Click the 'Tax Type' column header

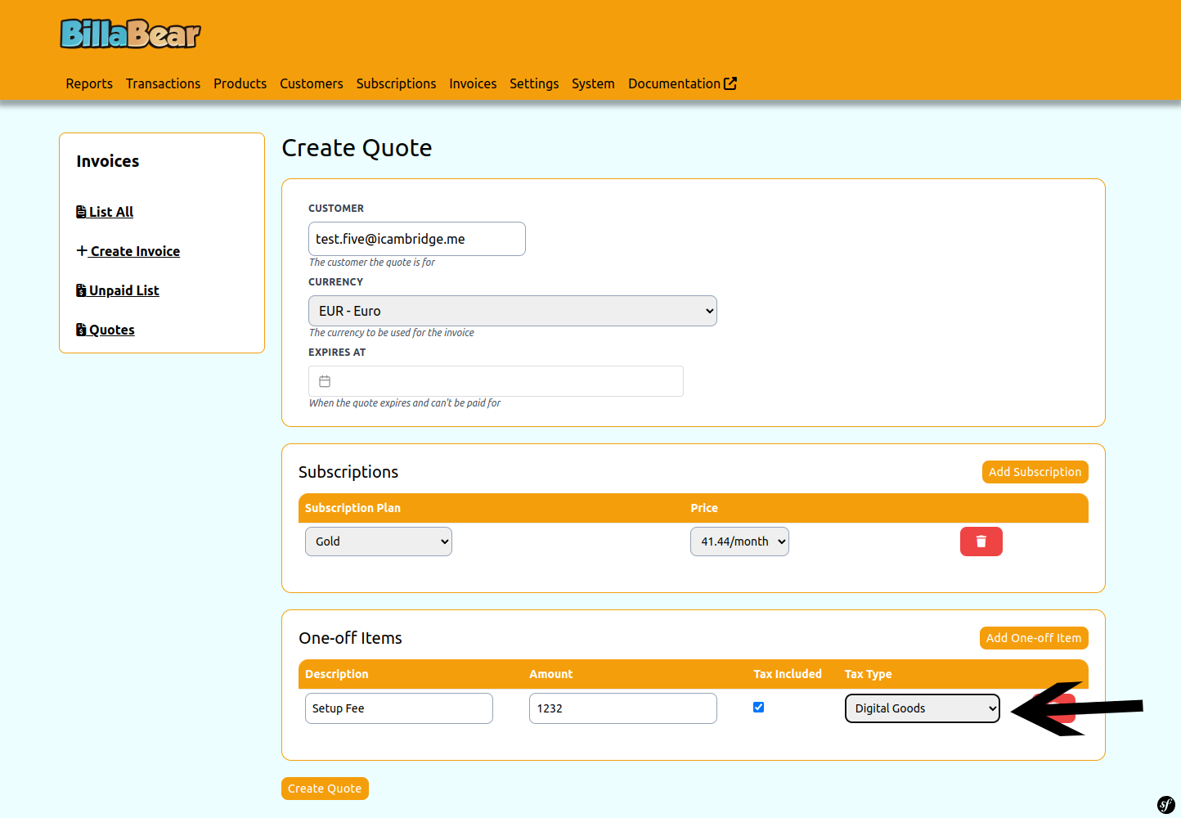click(x=868, y=674)
